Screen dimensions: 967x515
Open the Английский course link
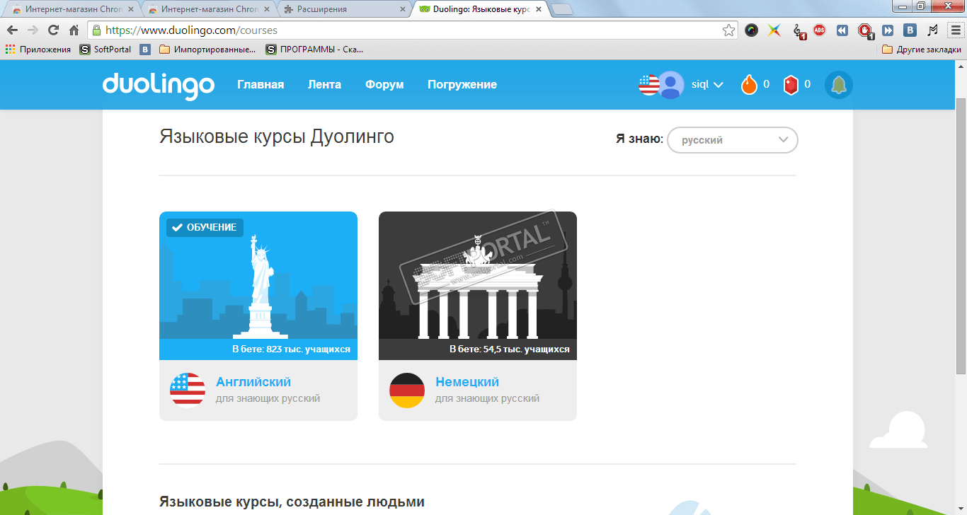tap(253, 382)
